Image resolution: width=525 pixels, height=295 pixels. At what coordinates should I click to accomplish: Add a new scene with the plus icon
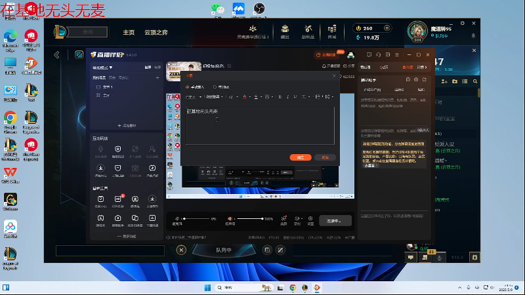157,78
